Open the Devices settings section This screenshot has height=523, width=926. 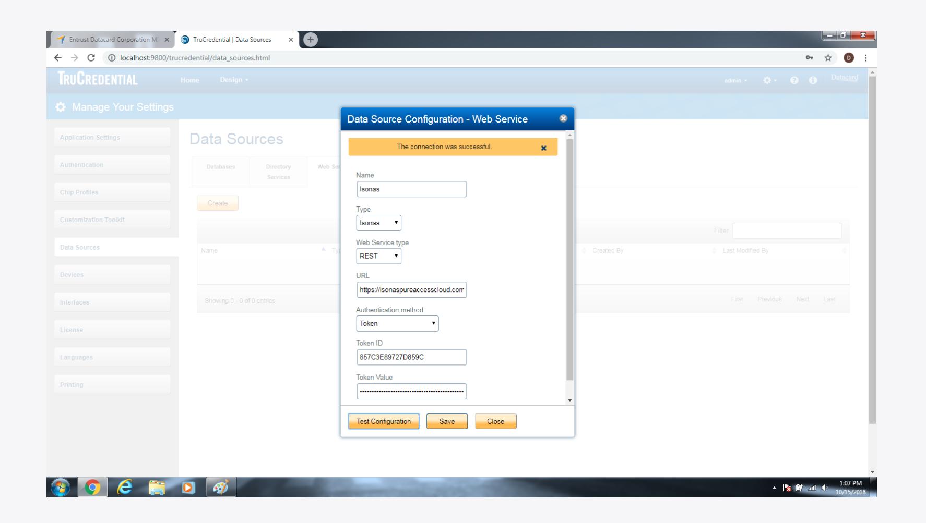pos(112,275)
